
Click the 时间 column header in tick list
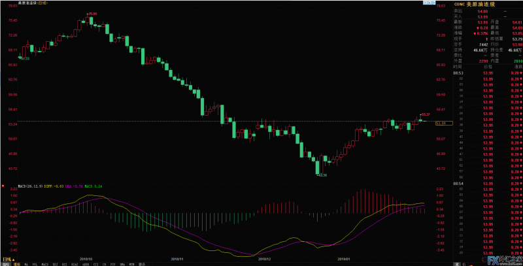pyautogui.click(x=457, y=67)
